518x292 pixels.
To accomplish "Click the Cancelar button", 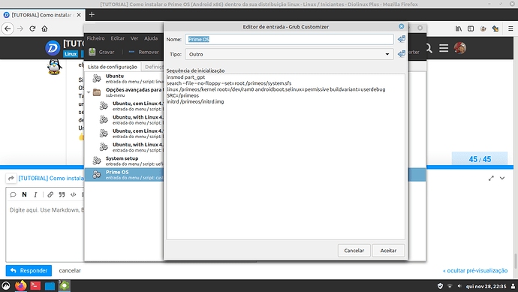I will (354, 251).
